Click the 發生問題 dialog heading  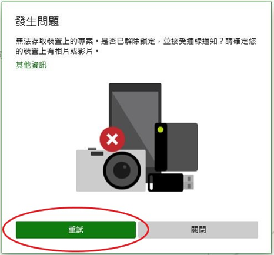[x=37, y=21]
